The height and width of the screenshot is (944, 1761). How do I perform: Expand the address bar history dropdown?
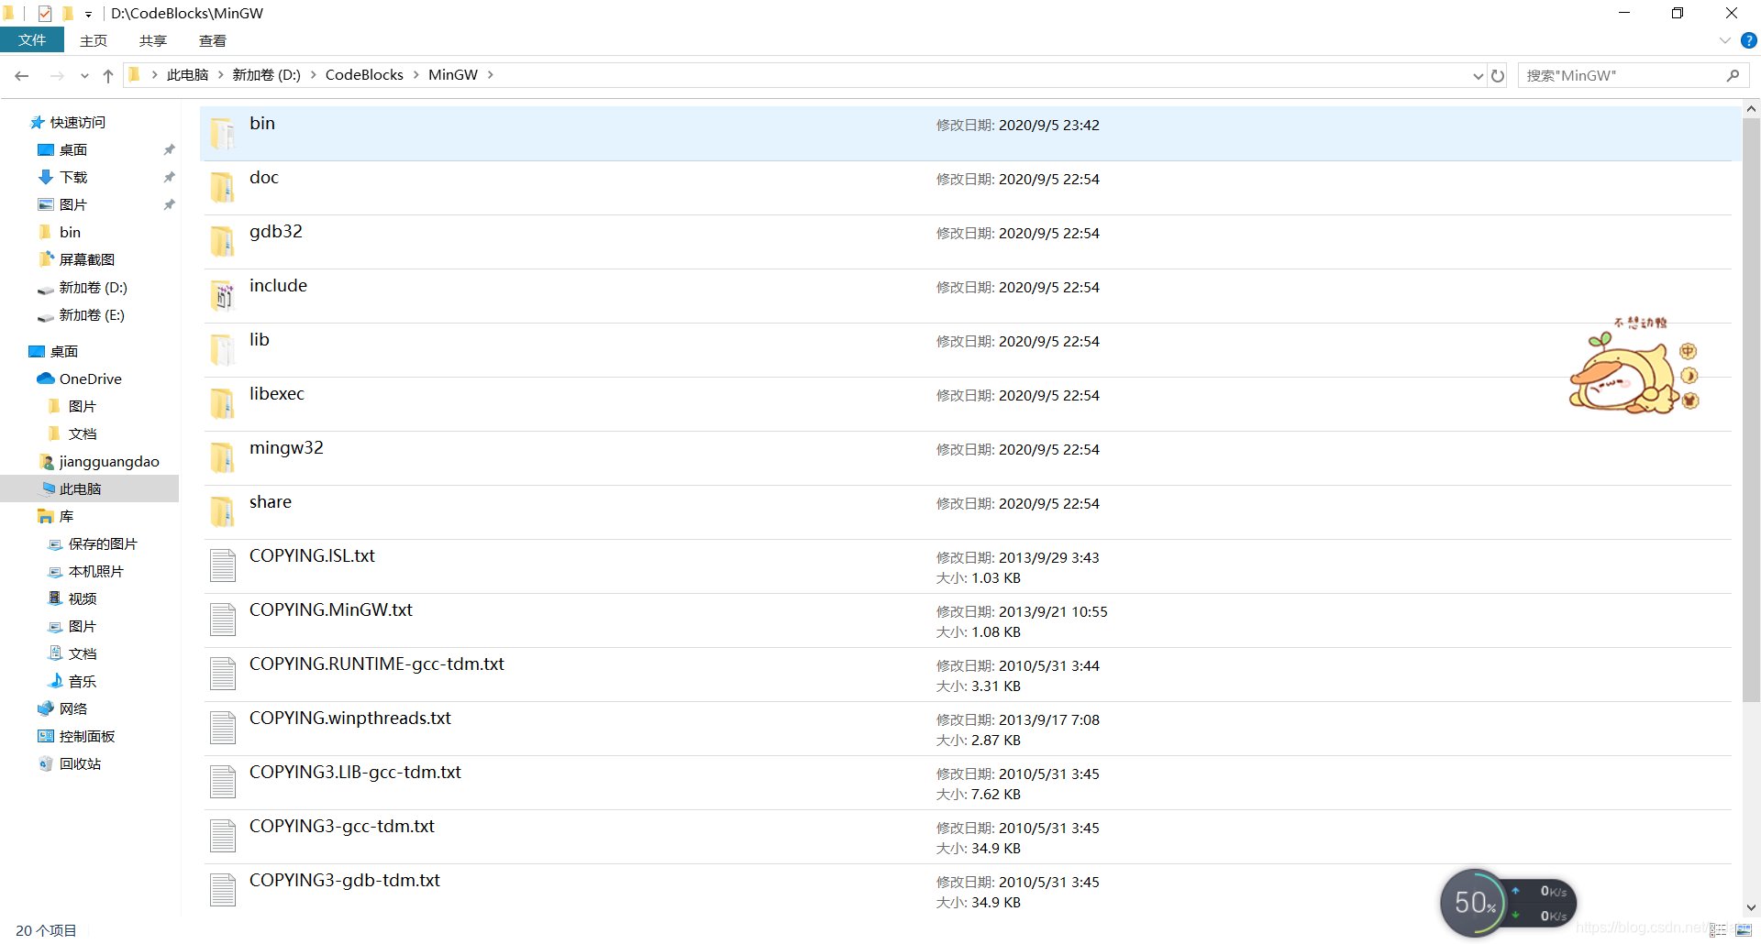(1478, 76)
